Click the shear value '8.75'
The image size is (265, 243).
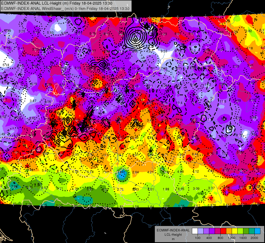point(210,154)
